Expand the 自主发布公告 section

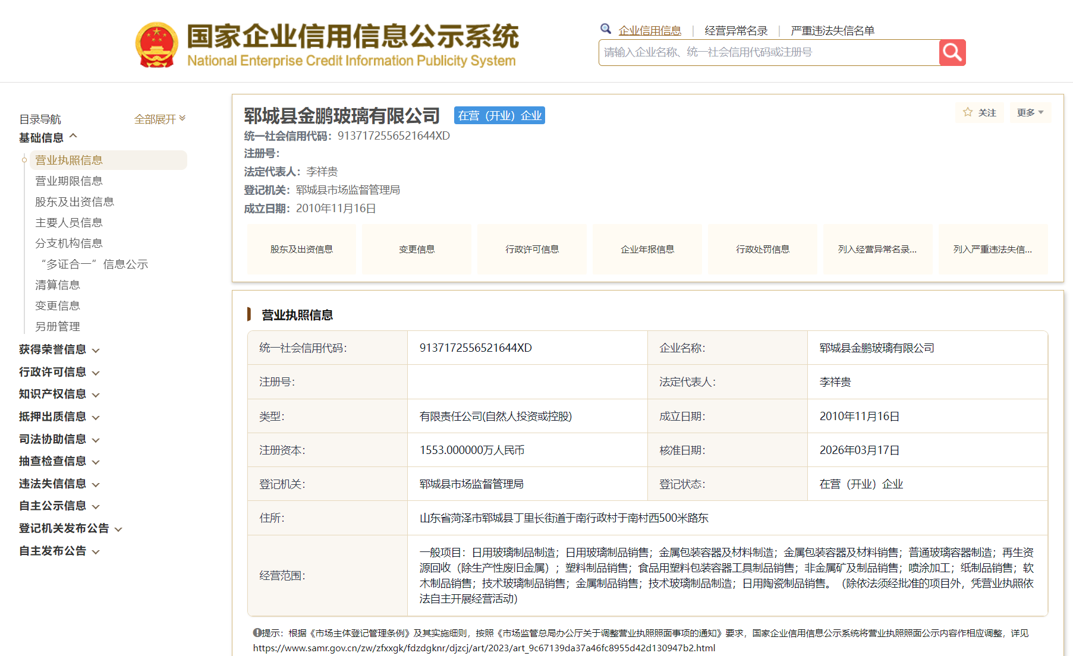click(x=59, y=551)
